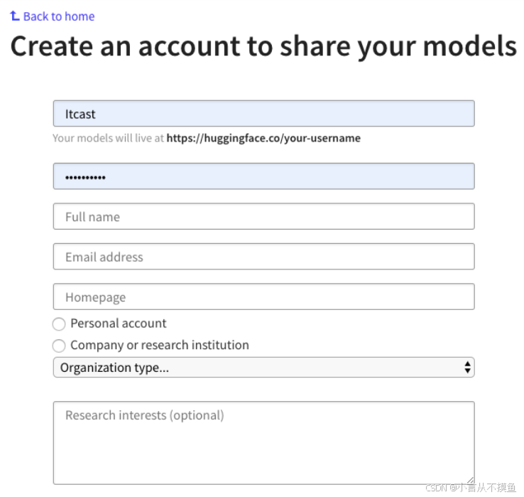Focus the Email address input
524x497 pixels.
coord(263,257)
